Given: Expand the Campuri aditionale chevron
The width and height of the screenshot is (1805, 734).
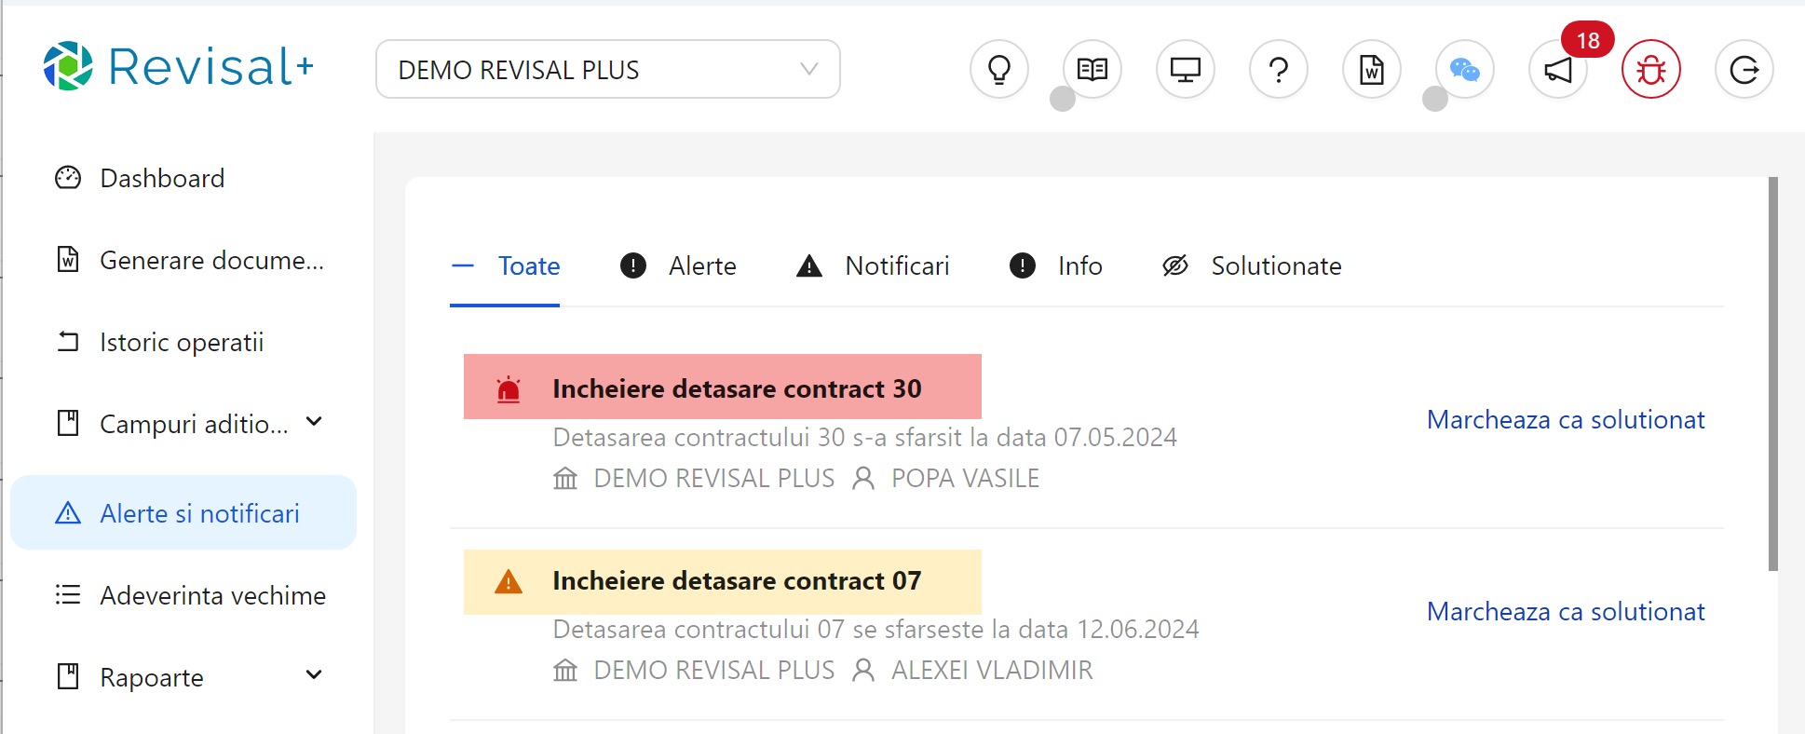Looking at the screenshot, I should pos(314,422).
